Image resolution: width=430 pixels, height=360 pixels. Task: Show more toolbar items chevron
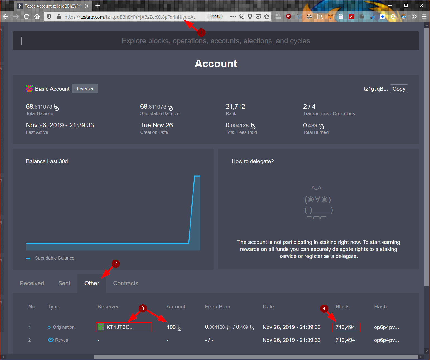tap(414, 16)
